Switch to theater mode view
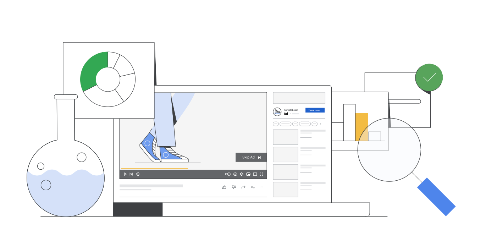Image resolution: width=486 pixels, height=252 pixels. [x=255, y=174]
